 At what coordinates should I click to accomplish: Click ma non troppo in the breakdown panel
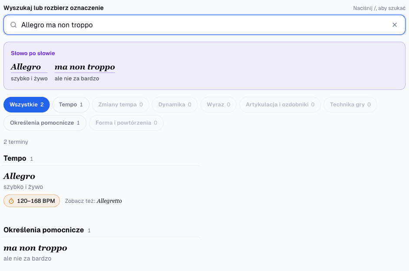(x=85, y=67)
